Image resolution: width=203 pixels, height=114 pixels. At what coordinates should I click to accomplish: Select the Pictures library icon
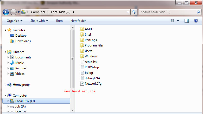click(12, 68)
